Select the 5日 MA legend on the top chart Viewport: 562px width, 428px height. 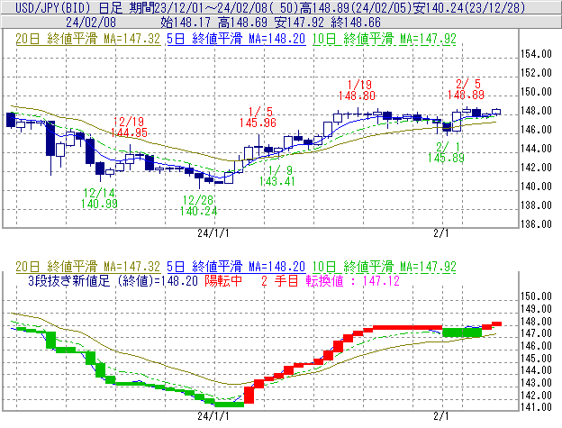pyautogui.click(x=236, y=39)
